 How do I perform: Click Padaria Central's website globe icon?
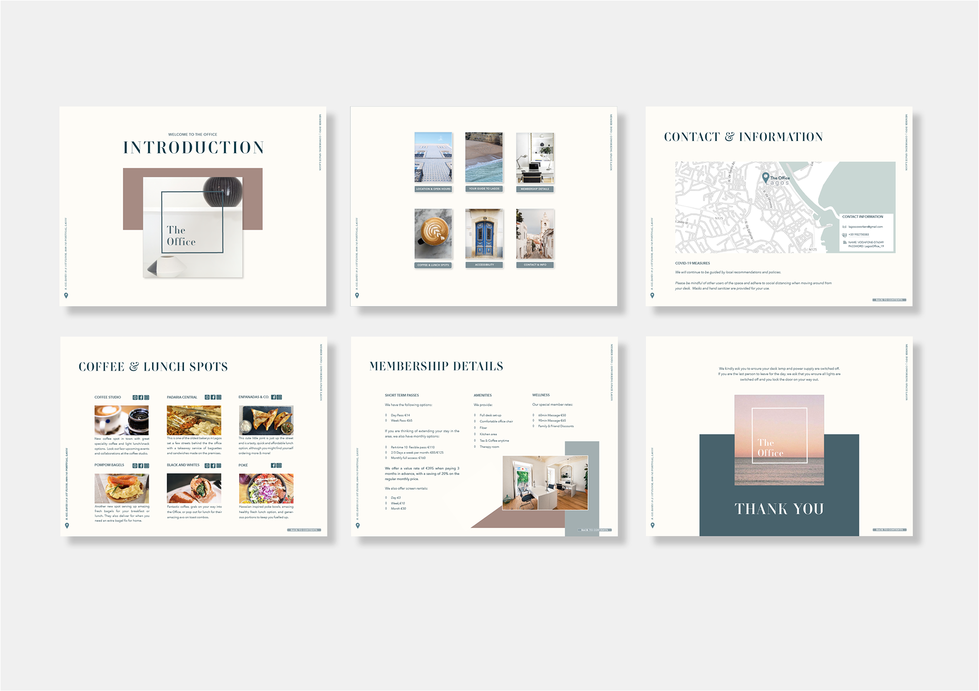point(207,397)
